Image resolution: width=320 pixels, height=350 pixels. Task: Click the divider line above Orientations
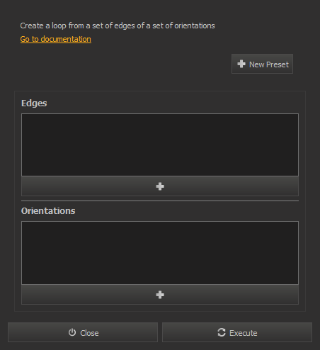pyautogui.click(x=160, y=201)
